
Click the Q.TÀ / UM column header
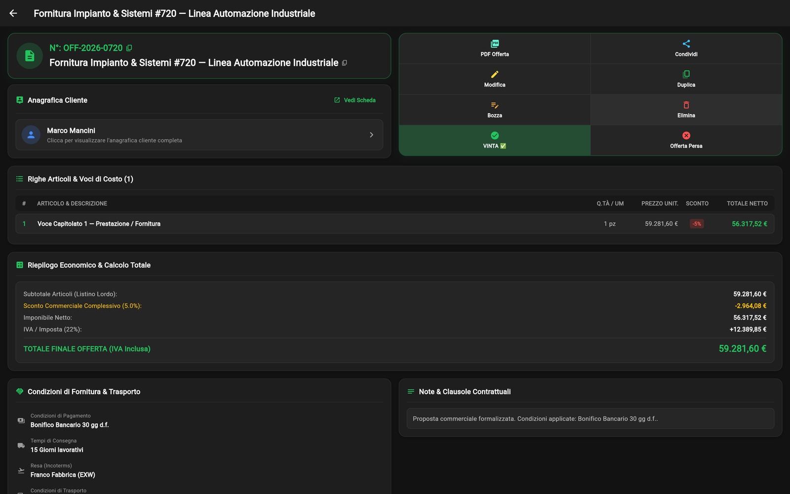tap(610, 204)
